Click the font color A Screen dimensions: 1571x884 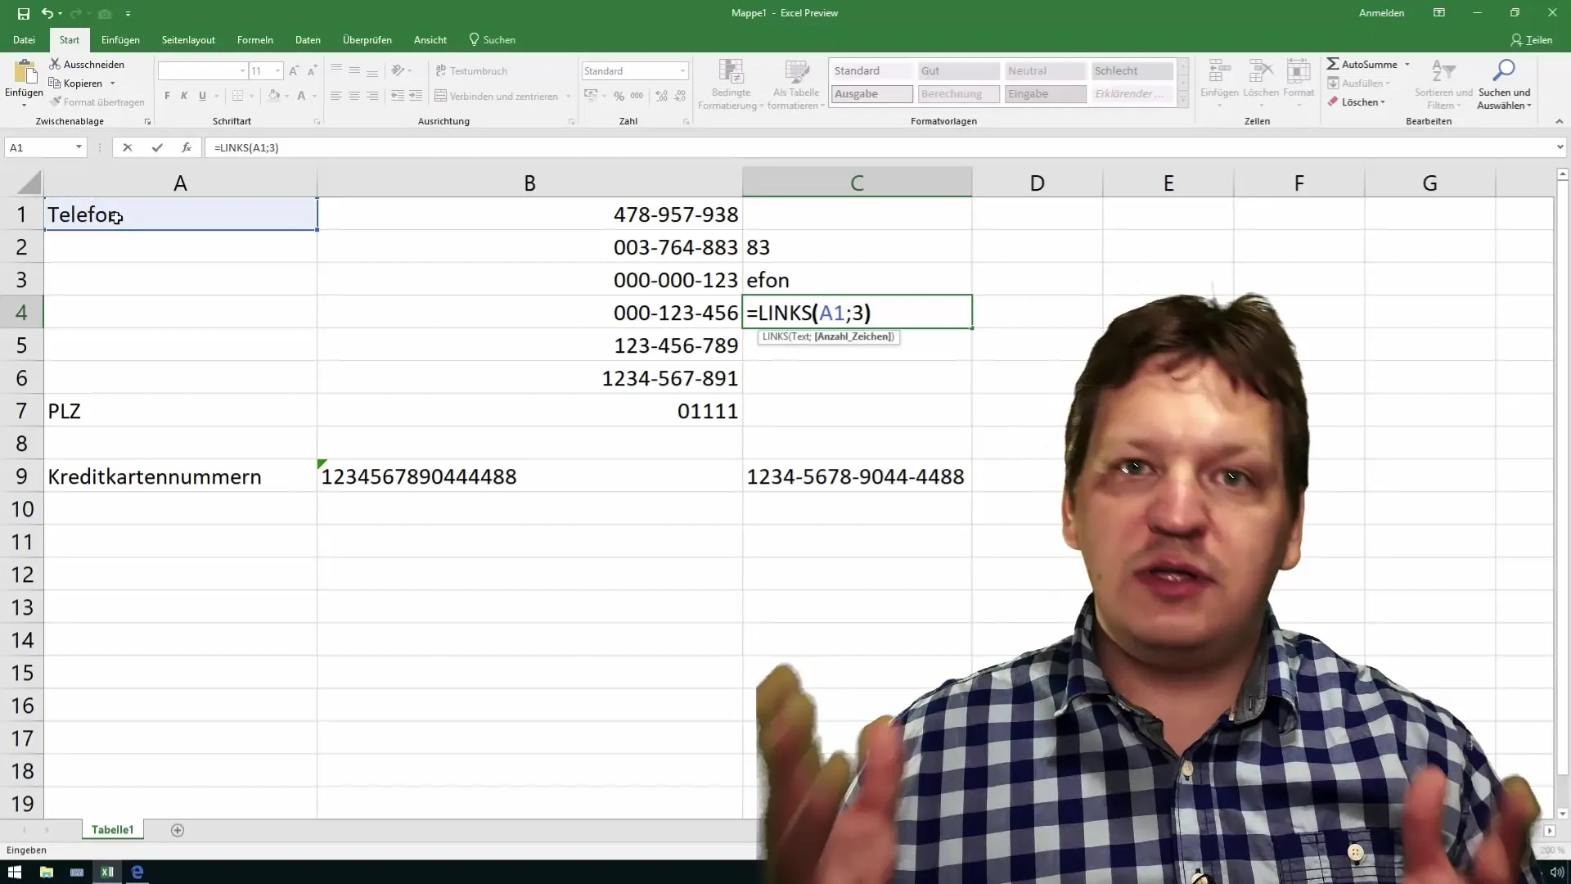pyautogui.click(x=301, y=96)
